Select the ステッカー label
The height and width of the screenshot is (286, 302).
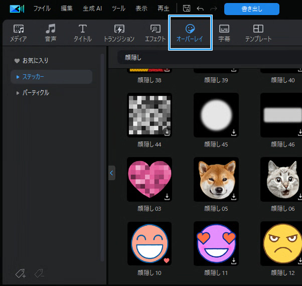click(33, 77)
